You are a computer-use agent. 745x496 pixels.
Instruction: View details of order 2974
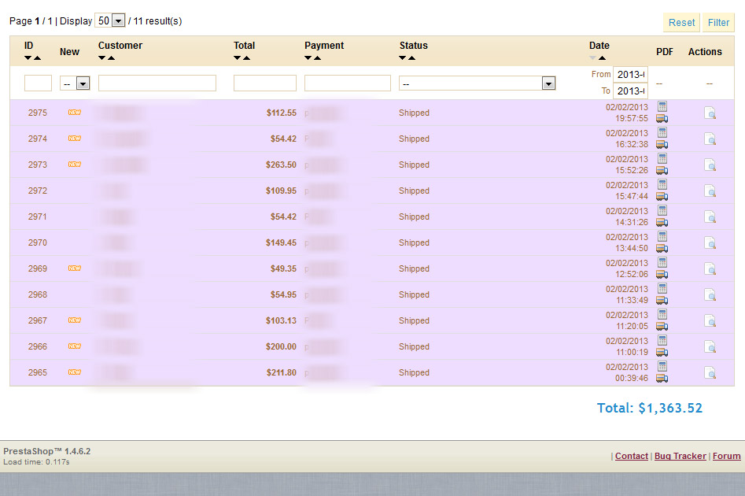[x=710, y=139]
